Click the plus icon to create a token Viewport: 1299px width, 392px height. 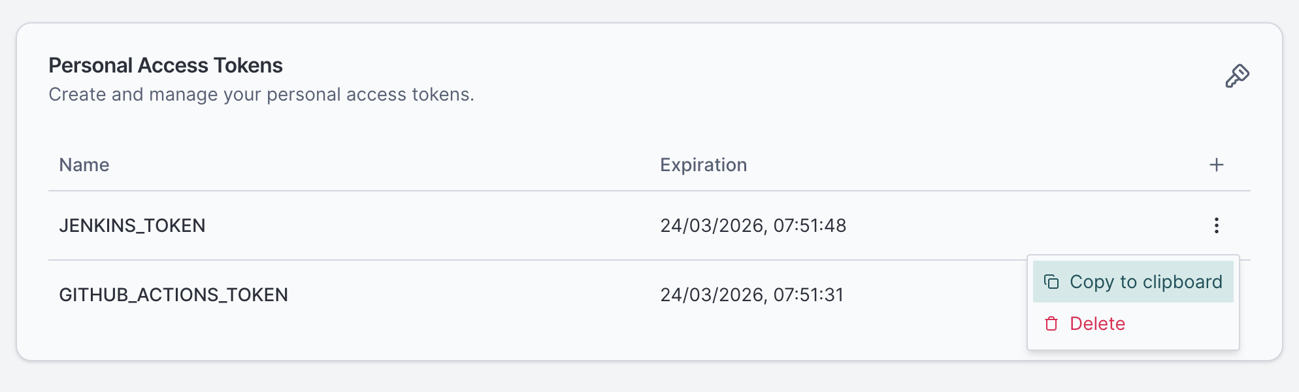point(1216,165)
